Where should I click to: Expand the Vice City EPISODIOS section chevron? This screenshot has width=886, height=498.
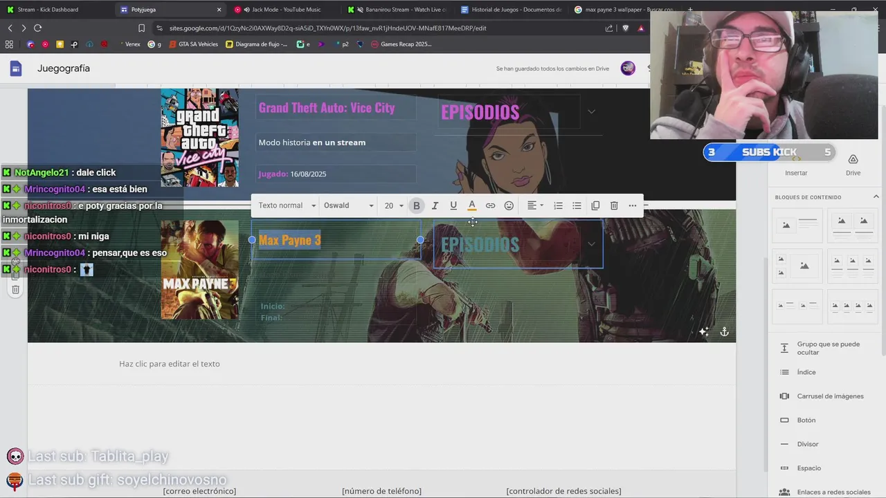pyautogui.click(x=591, y=111)
